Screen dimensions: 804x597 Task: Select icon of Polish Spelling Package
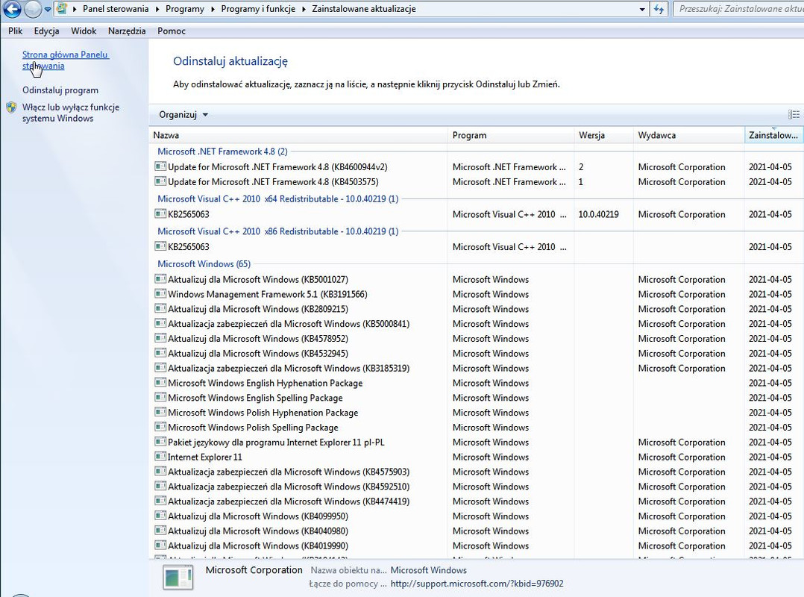click(160, 428)
